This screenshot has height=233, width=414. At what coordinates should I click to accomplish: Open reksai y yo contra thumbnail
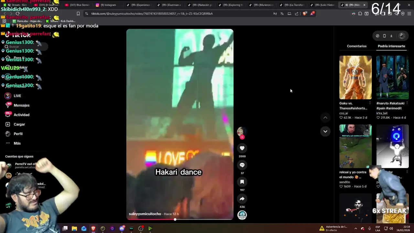[x=355, y=146]
